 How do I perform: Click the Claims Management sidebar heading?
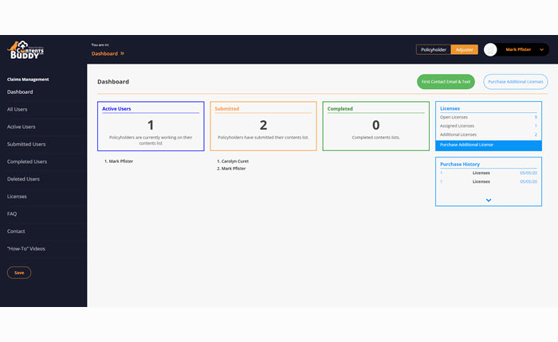[x=28, y=80]
